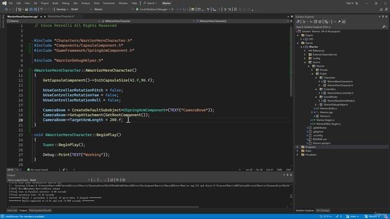
Task: Select WarriorBaseGameMode.h in Solution Explorer
Action: 341,101
